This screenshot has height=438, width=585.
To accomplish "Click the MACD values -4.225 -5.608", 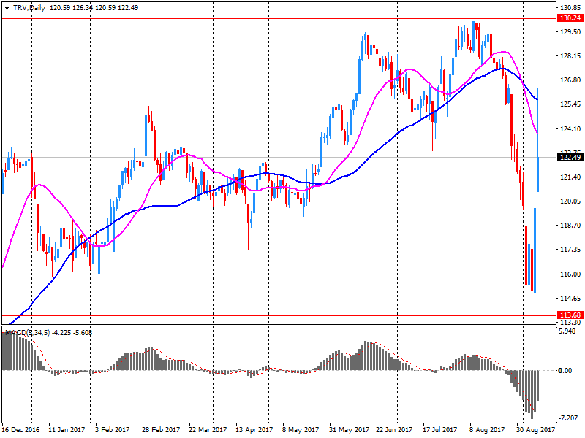I will [x=72, y=333].
